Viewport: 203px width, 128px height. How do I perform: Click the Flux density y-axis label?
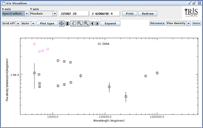[x=7, y=80]
